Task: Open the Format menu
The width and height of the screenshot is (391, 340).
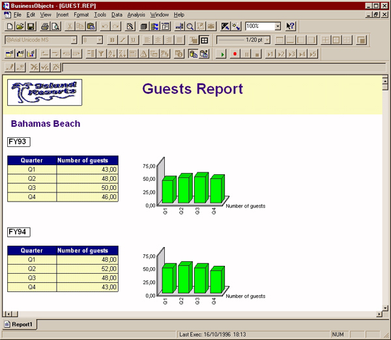Action: click(x=81, y=14)
